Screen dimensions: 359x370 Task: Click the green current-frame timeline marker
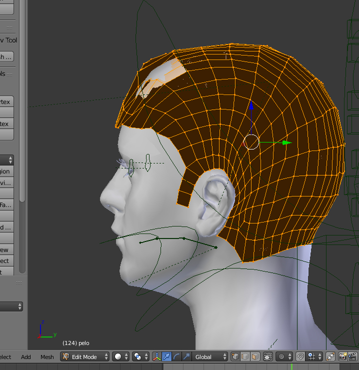291,366
